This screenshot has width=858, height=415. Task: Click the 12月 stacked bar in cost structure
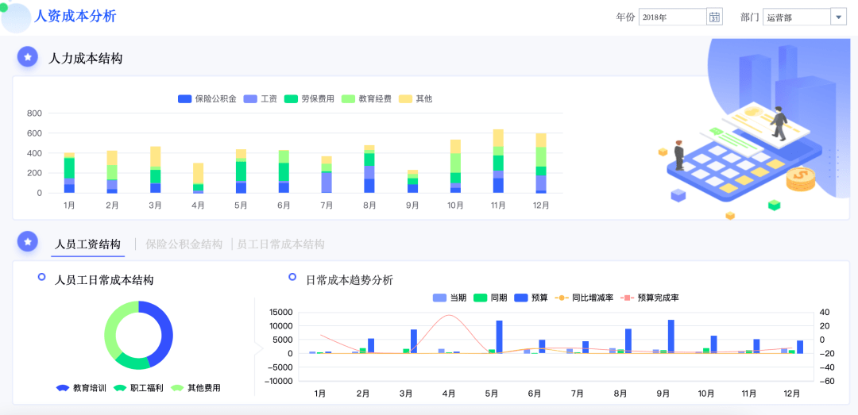[x=541, y=163]
